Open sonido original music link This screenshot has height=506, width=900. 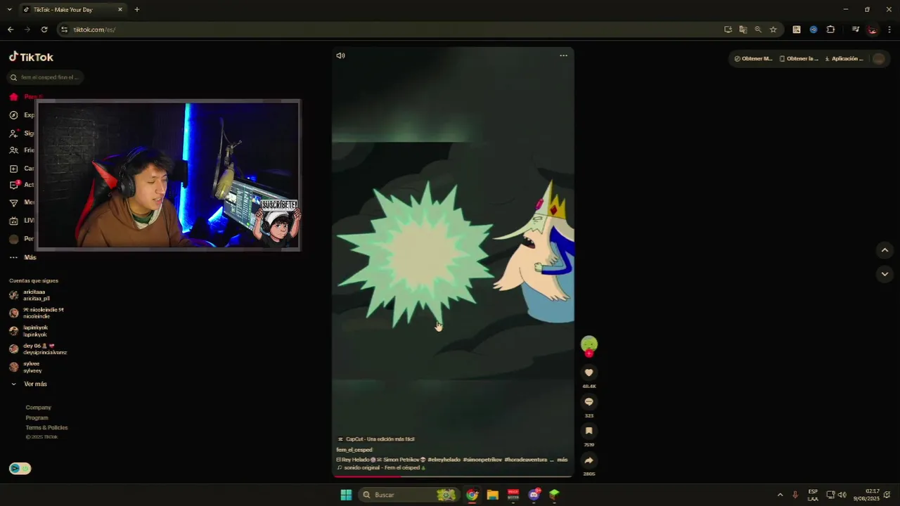[x=381, y=467]
